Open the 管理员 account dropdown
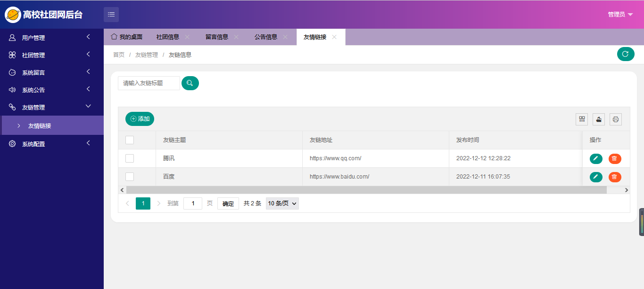This screenshot has width=644, height=289. 620,15
